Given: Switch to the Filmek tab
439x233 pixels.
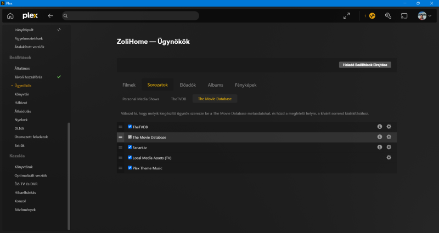Looking at the screenshot, I should 129,85.
